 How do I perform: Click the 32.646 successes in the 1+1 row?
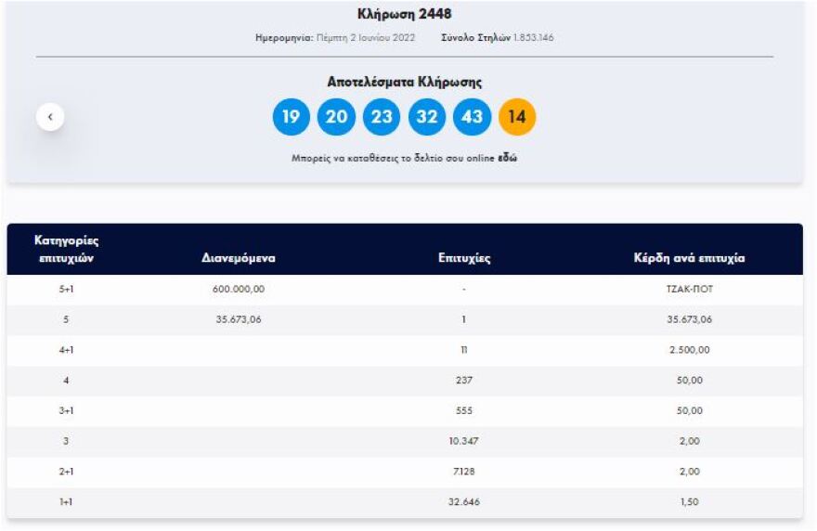[464, 502]
